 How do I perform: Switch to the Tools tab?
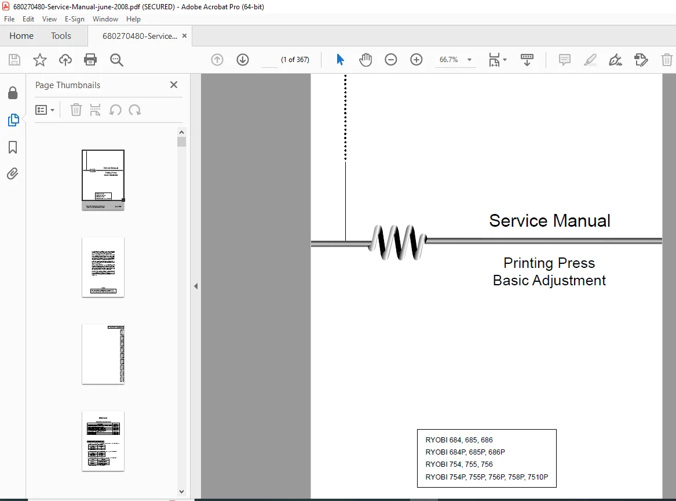[x=61, y=36]
